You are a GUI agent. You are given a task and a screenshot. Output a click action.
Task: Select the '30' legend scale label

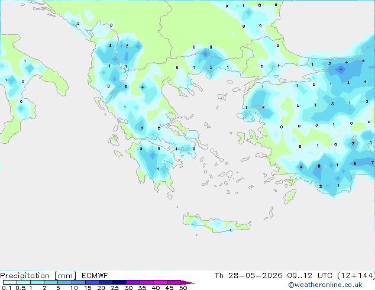[128, 288]
